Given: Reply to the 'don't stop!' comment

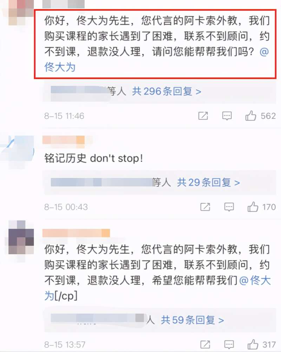Looking at the screenshot, I should [229, 207].
